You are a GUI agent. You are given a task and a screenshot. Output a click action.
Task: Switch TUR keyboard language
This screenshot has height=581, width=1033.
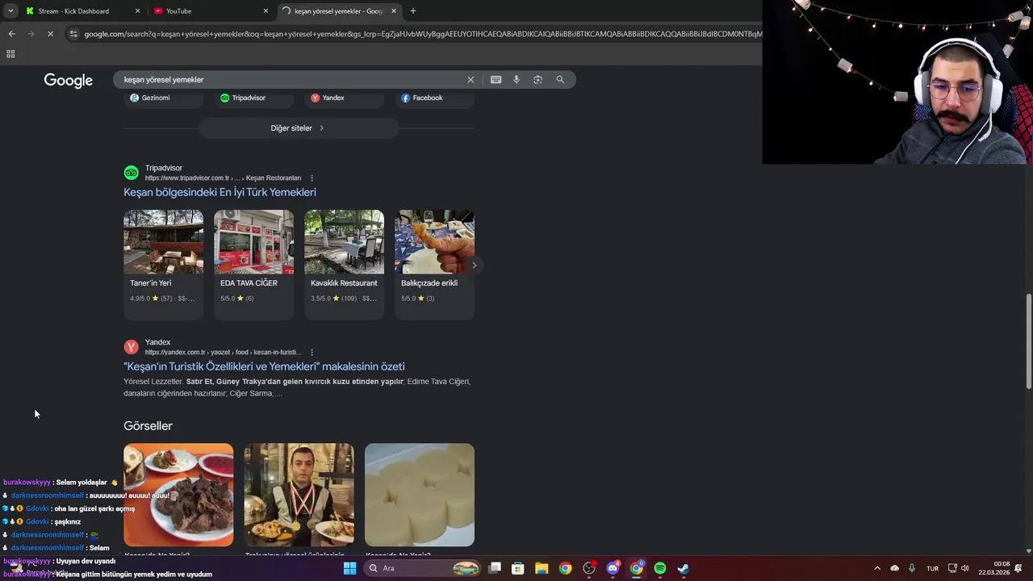coord(933,568)
